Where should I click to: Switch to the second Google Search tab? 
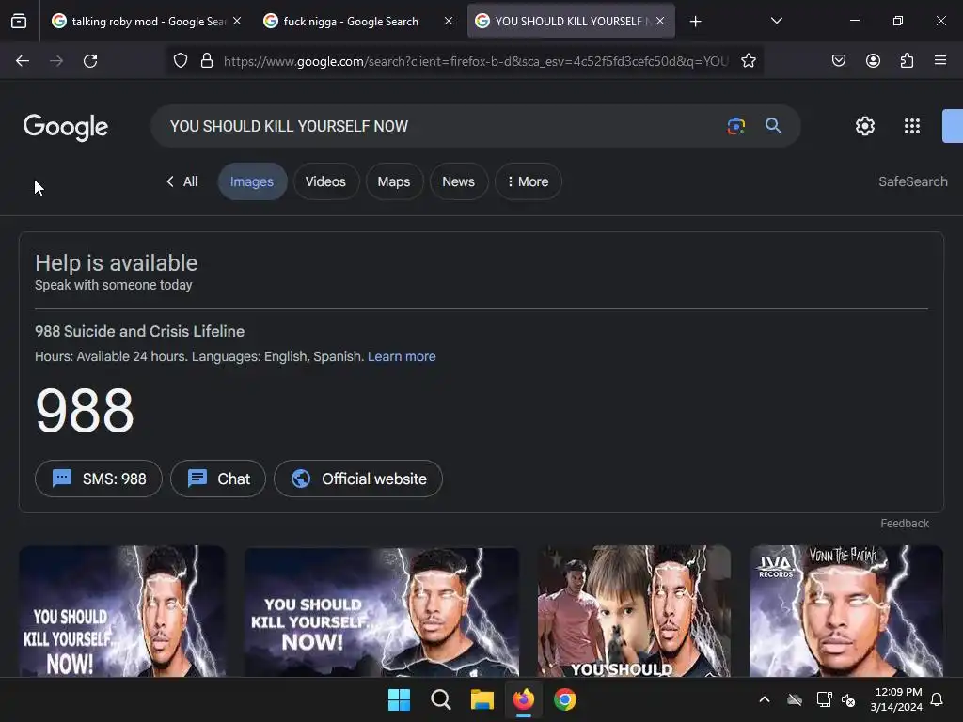[x=358, y=22]
